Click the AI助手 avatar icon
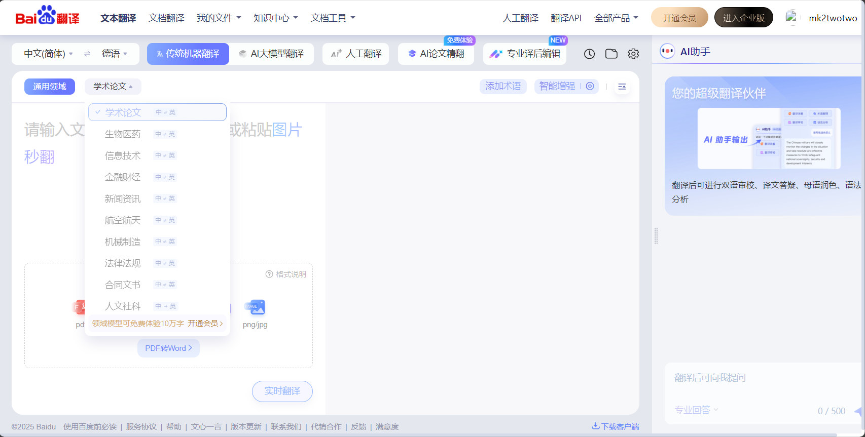Viewport: 865px width, 437px height. click(667, 51)
